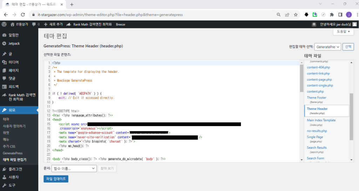Open a new browser tab

(72, 4)
